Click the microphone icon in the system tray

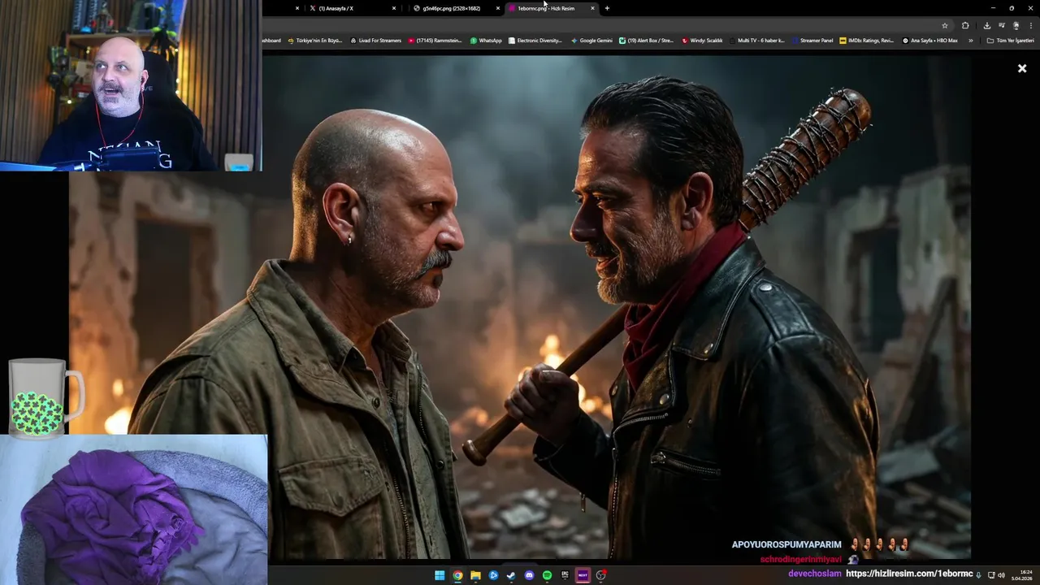[x=978, y=575]
